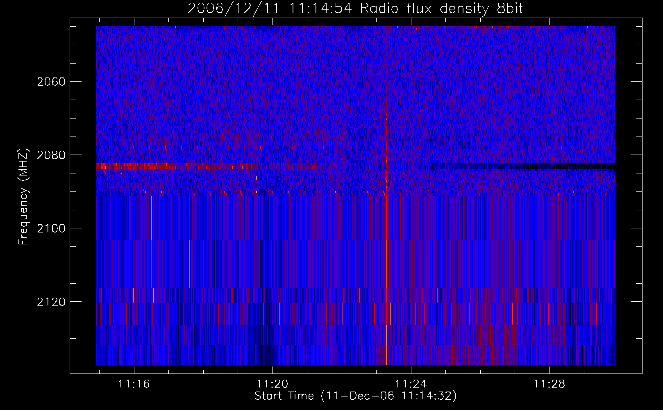The height and width of the screenshot is (410, 663).
Task: Click the 11:16 time tick label
Action: click(134, 384)
